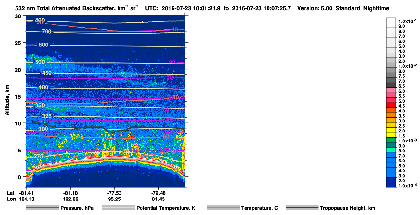Image resolution: width=420 pixels, height=215 pixels.
Task: Click the white 400 contour label
Action: point(43,87)
